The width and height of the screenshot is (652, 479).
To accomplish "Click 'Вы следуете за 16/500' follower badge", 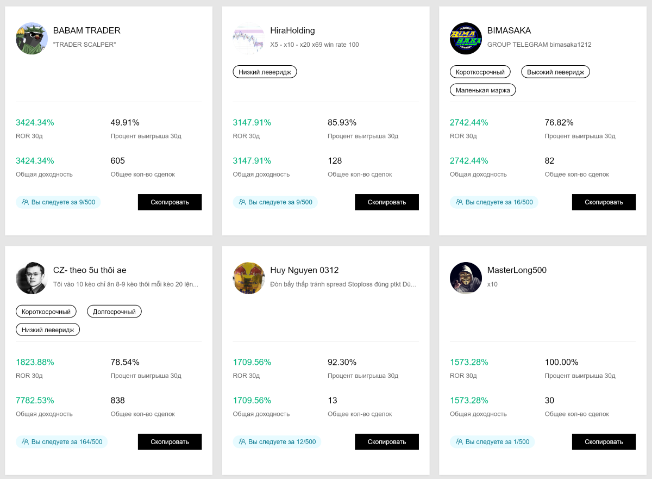I will pyautogui.click(x=494, y=202).
